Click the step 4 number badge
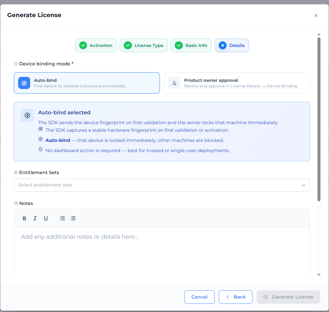This screenshot has height=312, width=329. 223,45
